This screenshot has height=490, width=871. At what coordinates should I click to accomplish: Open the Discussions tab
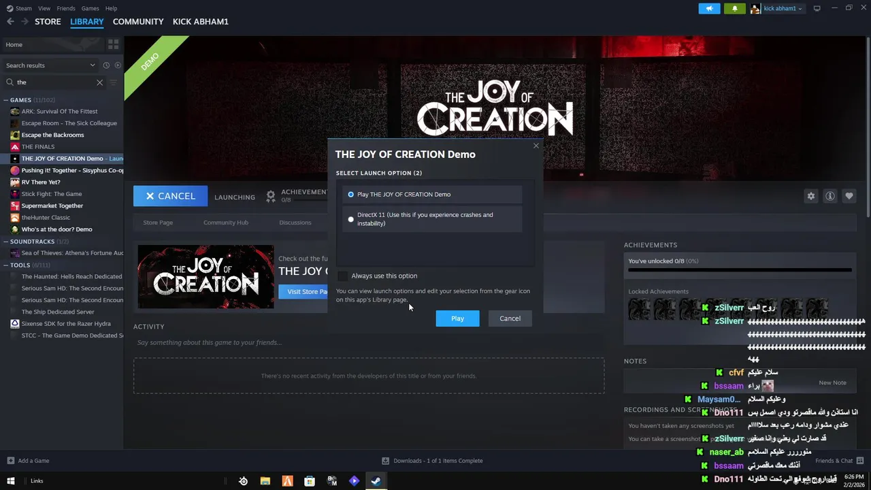point(295,223)
